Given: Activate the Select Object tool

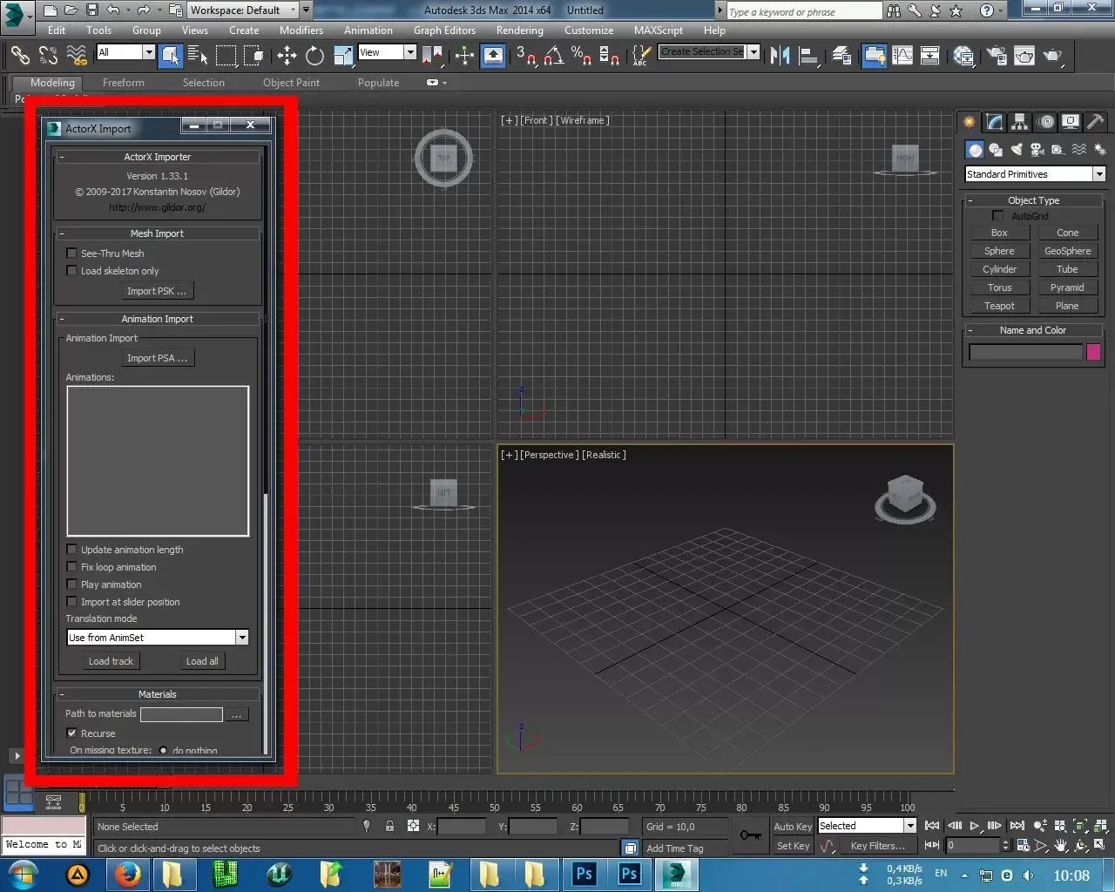Looking at the screenshot, I should click(171, 56).
